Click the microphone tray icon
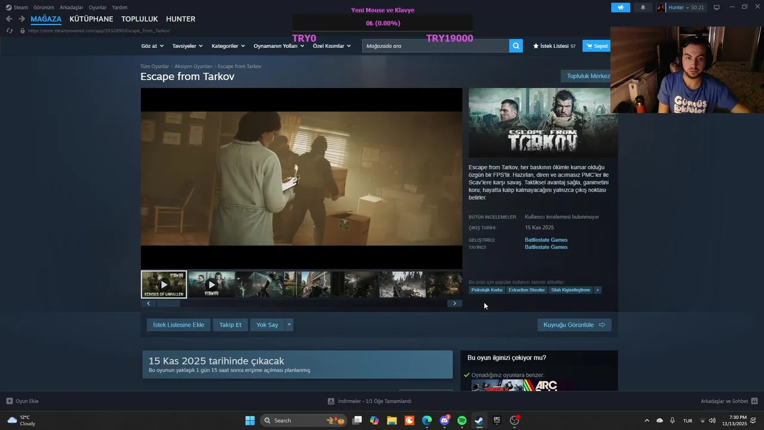This screenshot has width=764, height=430. pos(673,420)
